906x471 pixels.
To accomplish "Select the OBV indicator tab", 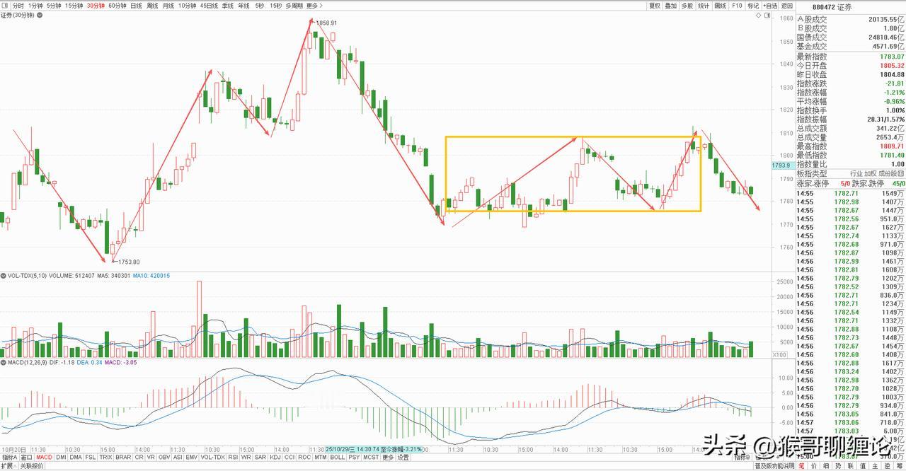I will pos(164,458).
